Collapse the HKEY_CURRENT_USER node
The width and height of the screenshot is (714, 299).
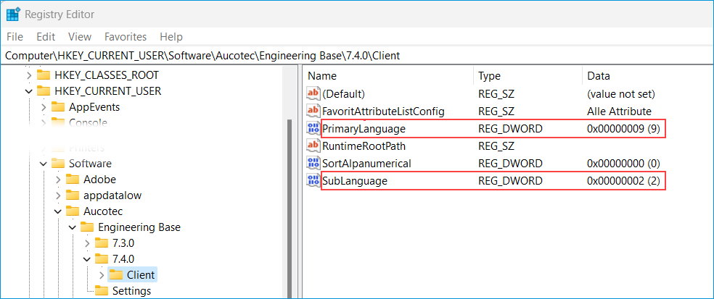pyautogui.click(x=29, y=91)
